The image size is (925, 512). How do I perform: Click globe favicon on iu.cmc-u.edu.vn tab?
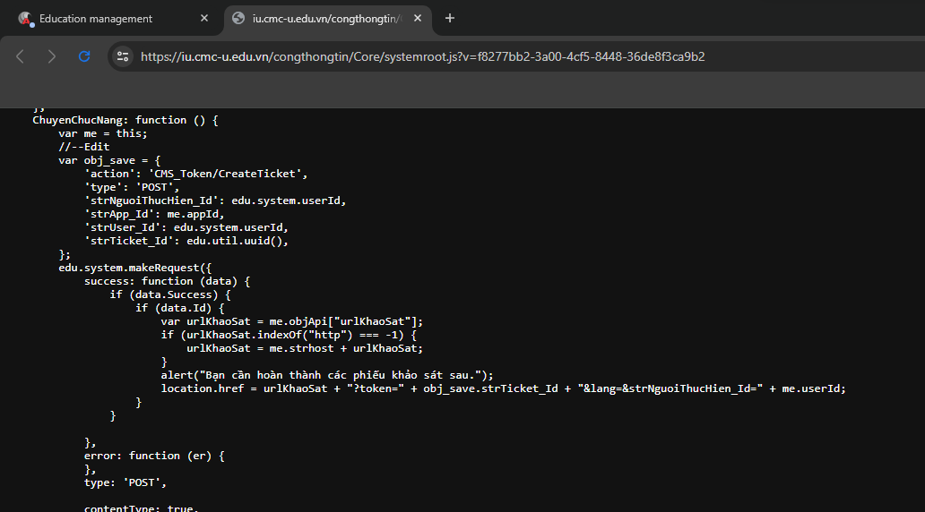[x=238, y=19]
